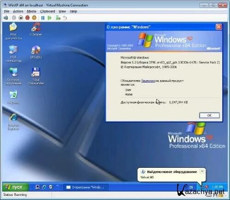
Task: Click the EN language indicator
Action: 191,187
